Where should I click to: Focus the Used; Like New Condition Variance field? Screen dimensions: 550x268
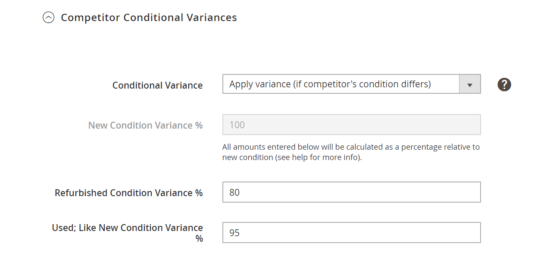click(x=351, y=233)
